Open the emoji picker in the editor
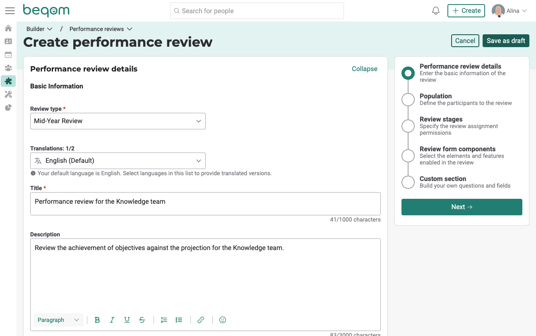536x336 pixels. [x=222, y=319]
